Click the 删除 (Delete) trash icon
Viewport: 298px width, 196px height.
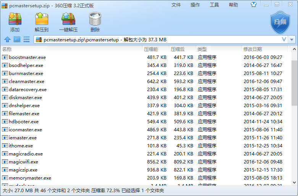click(95, 19)
